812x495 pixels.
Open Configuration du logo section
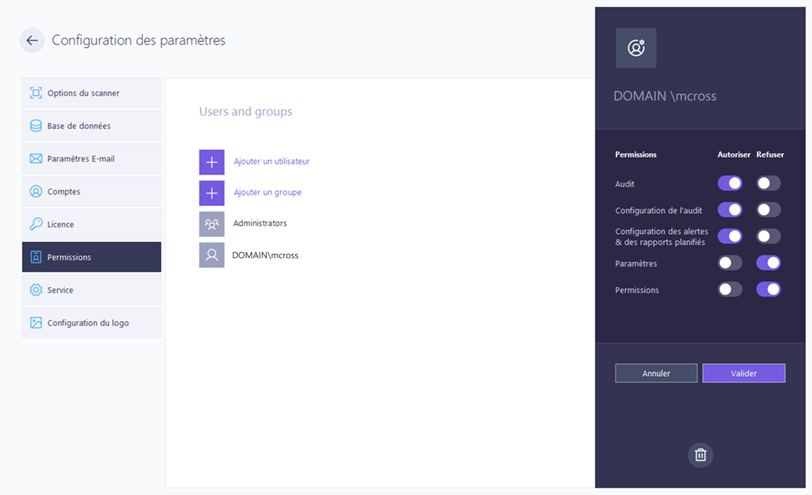[92, 323]
